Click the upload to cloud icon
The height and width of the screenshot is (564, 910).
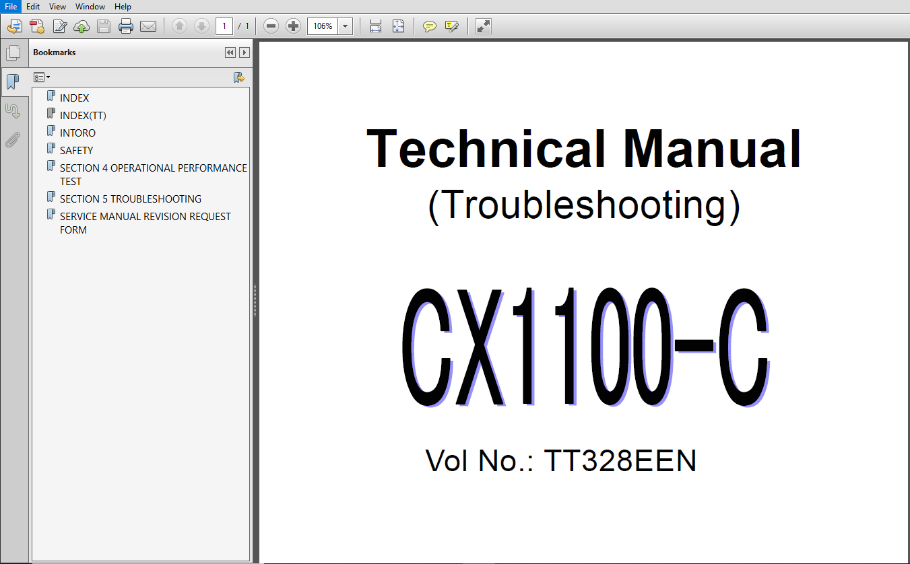coord(82,26)
